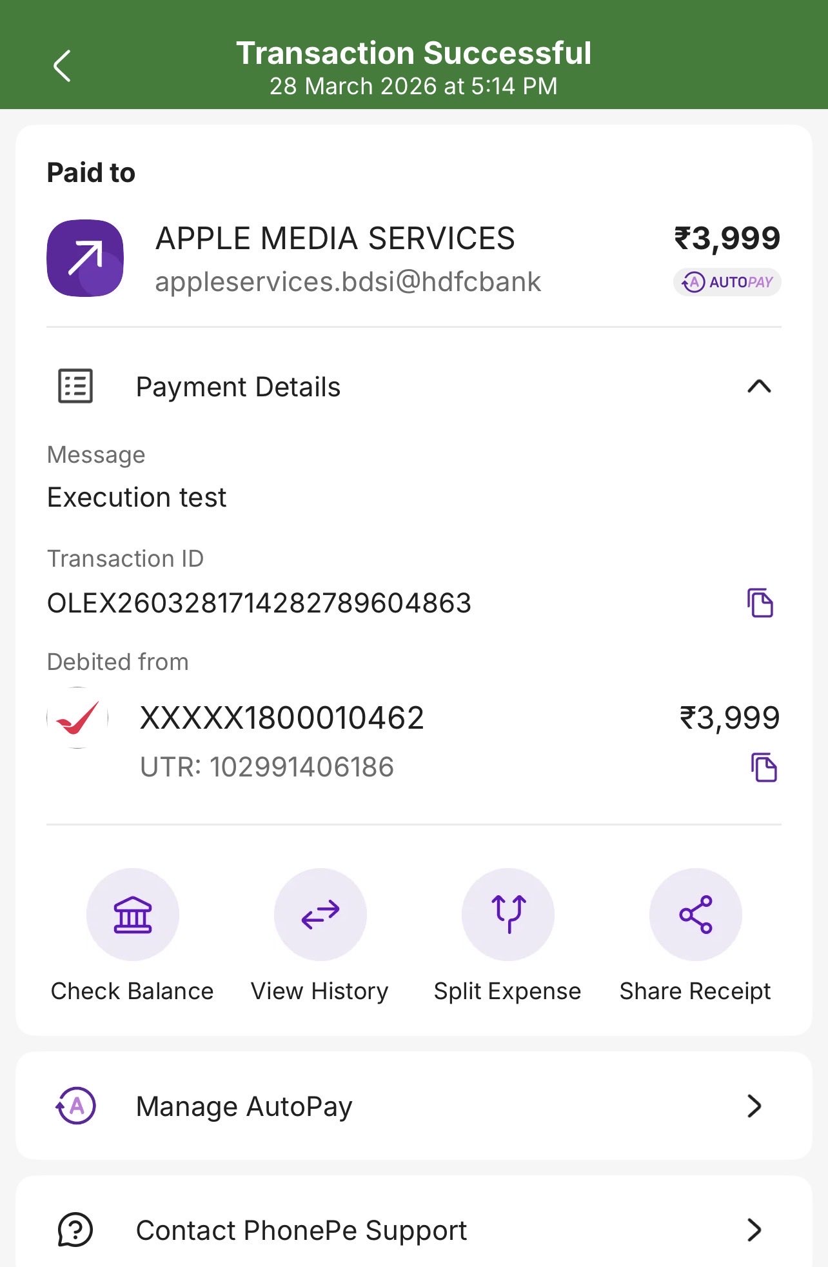Tap the AUTOPAY badge
Screen dimensions: 828x1267
pyautogui.click(x=727, y=282)
